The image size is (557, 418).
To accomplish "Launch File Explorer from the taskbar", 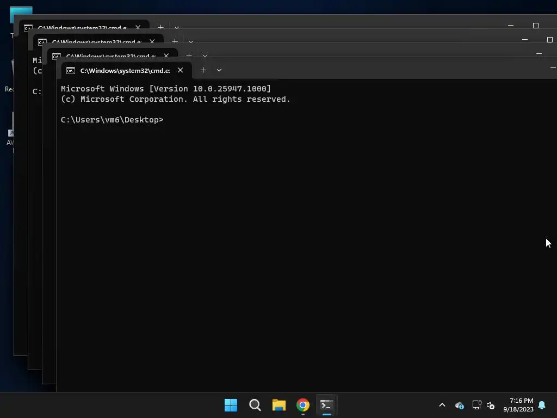I will (279, 405).
